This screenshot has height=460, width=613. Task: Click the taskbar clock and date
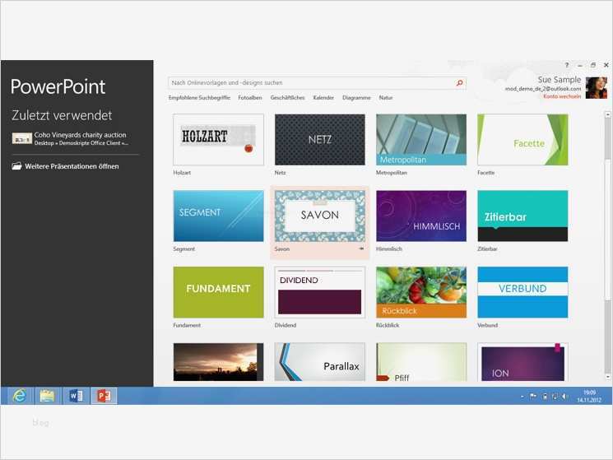pyautogui.click(x=589, y=397)
